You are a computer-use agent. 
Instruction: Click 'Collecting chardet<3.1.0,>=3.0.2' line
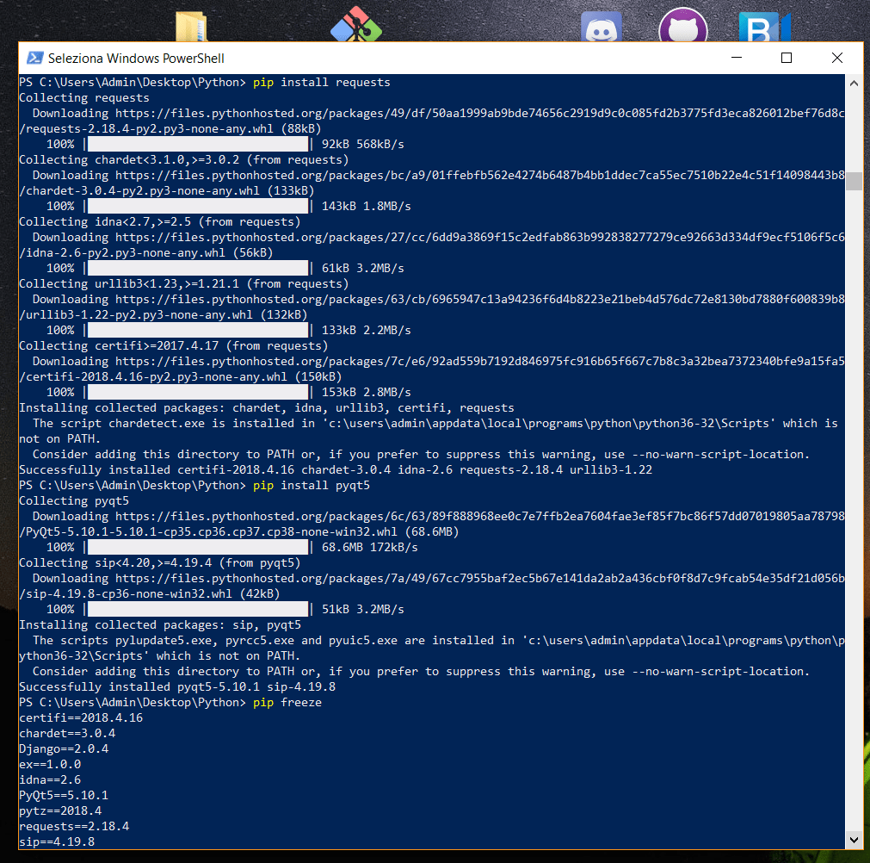(183, 160)
